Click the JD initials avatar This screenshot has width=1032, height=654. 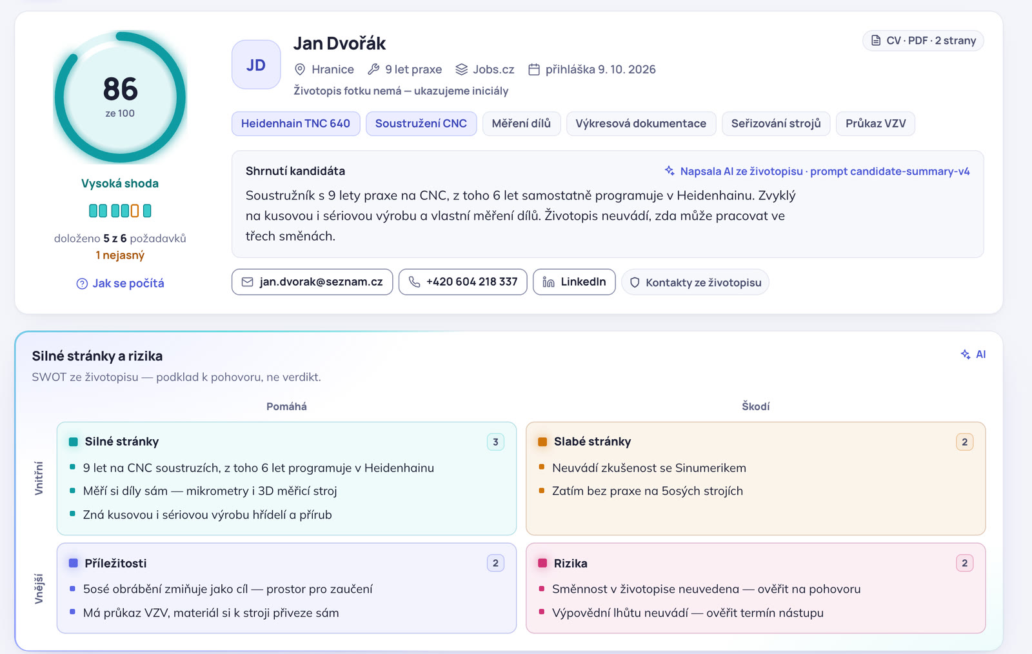256,64
